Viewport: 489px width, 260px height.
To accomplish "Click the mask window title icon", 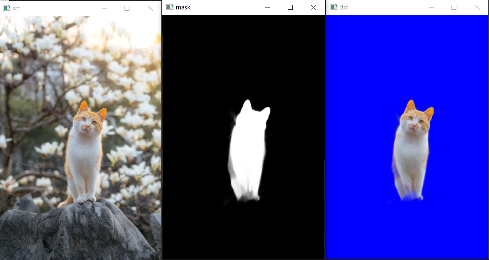I will pyautogui.click(x=170, y=7).
